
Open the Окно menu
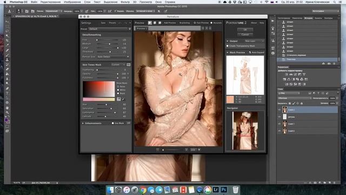158,2
